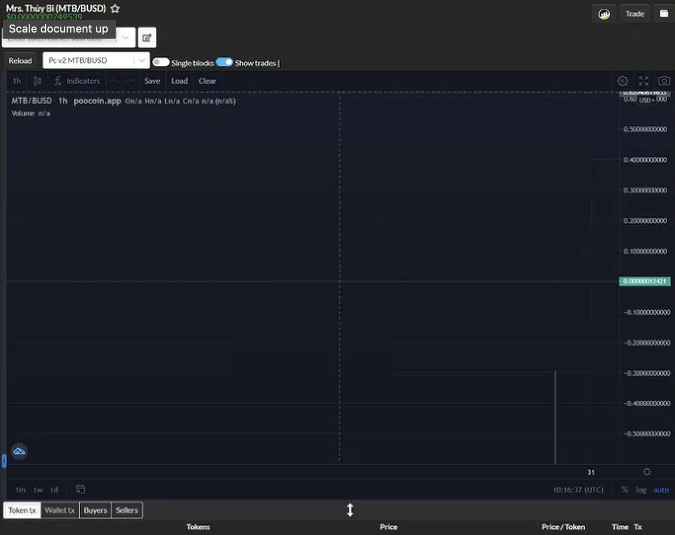Open the token name search dropdown arrow
This screenshot has width=675, height=535.
tap(126, 38)
